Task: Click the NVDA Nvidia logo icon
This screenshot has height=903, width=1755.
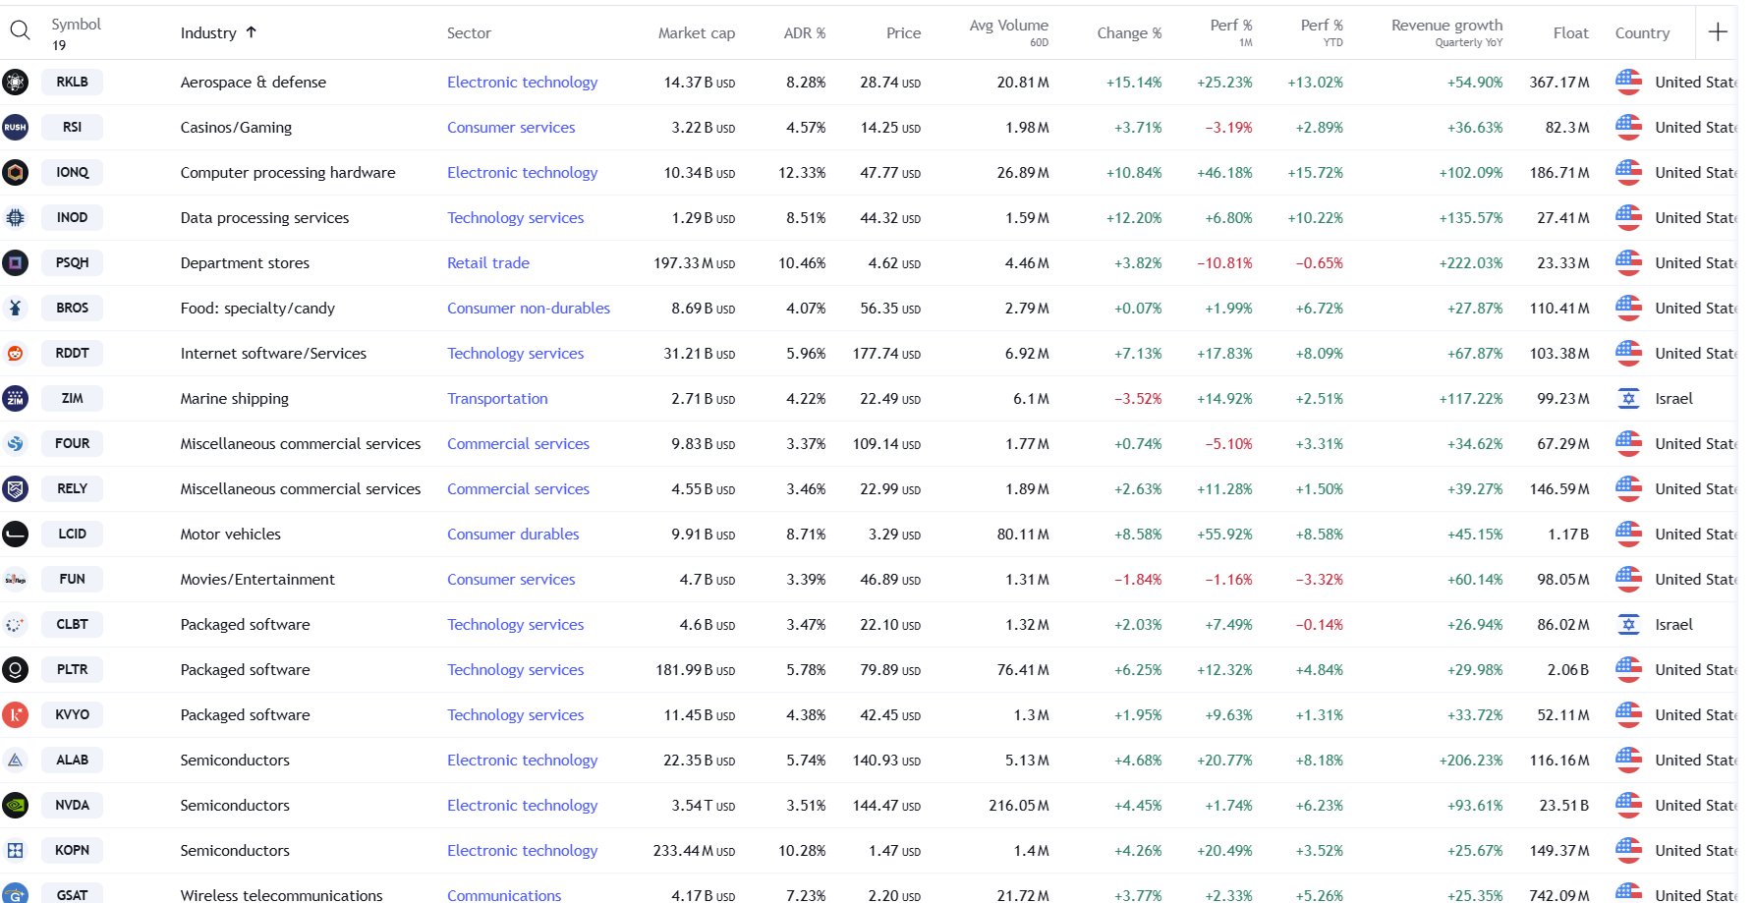Action: (x=16, y=806)
